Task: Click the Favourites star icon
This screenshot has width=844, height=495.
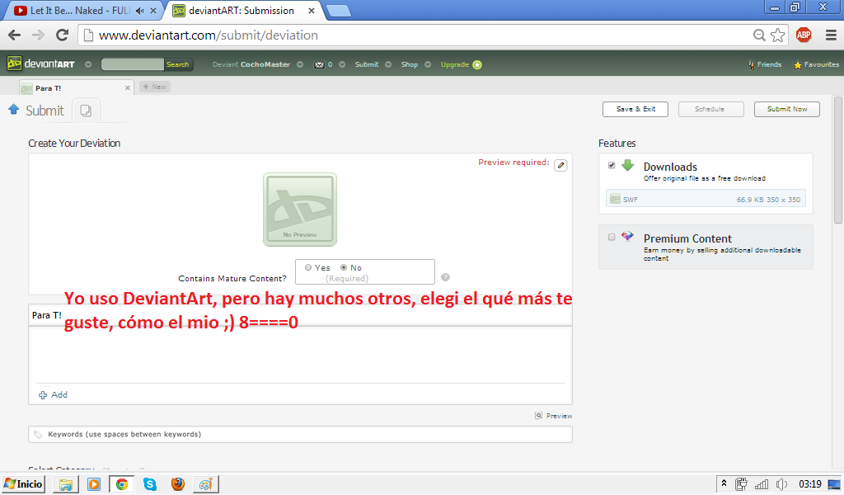Action: click(x=798, y=65)
